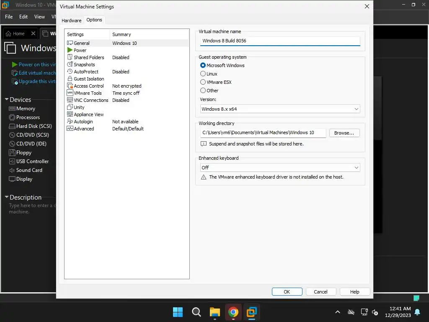
Task: Click the Virtual machine name field
Action: coord(280,41)
